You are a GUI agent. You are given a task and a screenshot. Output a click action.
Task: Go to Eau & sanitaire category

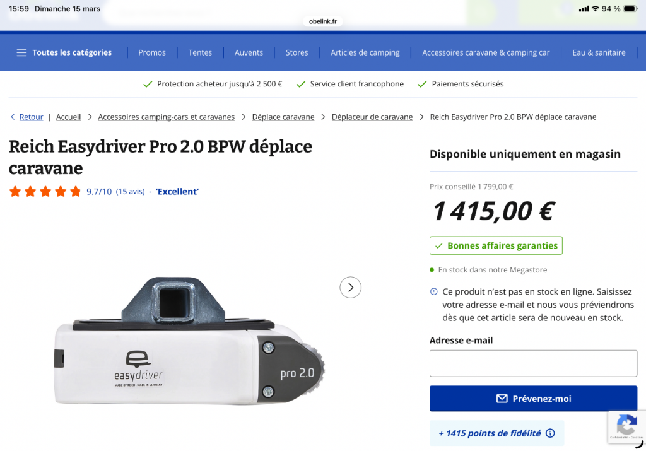[599, 52]
